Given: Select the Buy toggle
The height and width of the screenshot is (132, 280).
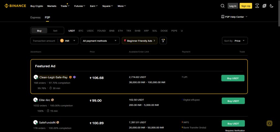Looking at the screenshot, I should (x=39, y=30).
